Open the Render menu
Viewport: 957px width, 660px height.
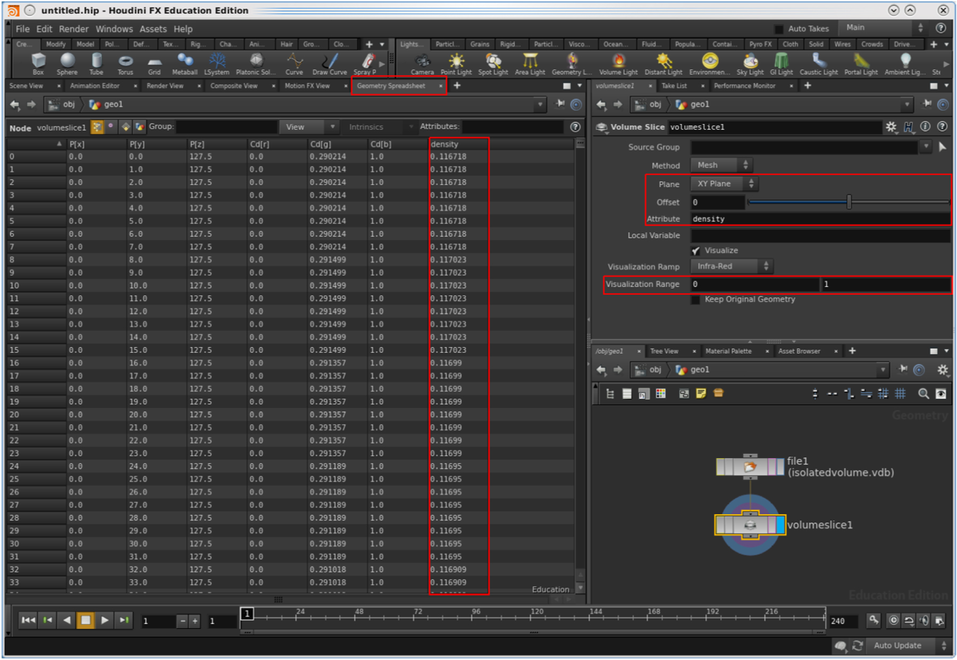coord(73,29)
